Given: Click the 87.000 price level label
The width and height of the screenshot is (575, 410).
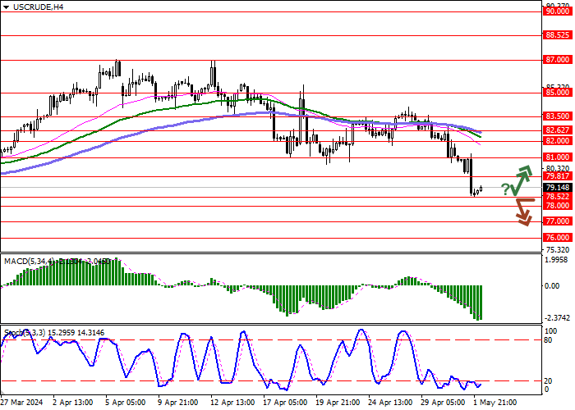Looking at the screenshot, I should [558, 60].
